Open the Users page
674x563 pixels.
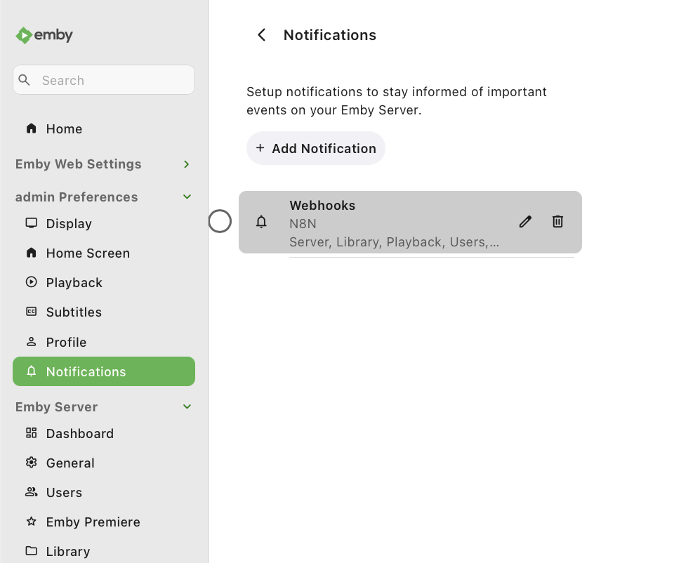click(64, 492)
